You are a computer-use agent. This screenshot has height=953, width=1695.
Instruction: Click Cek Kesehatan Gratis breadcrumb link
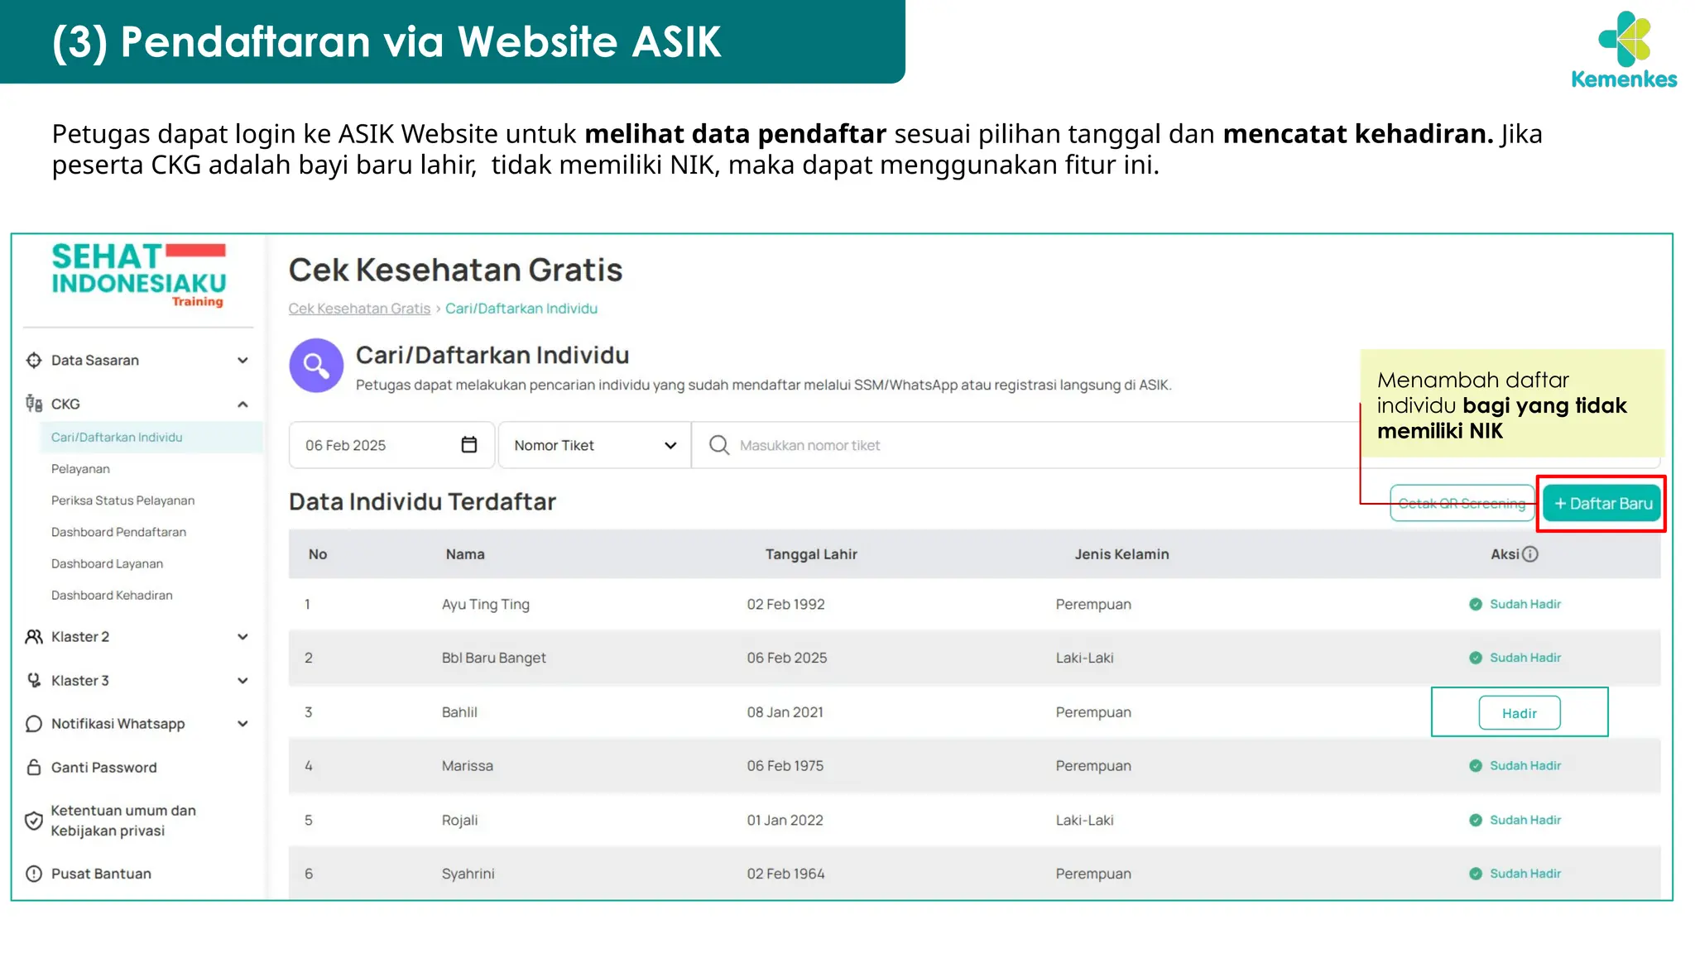coord(359,309)
